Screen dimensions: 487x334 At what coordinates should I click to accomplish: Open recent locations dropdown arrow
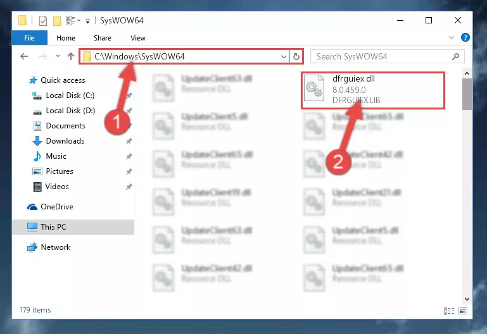[x=58, y=56]
